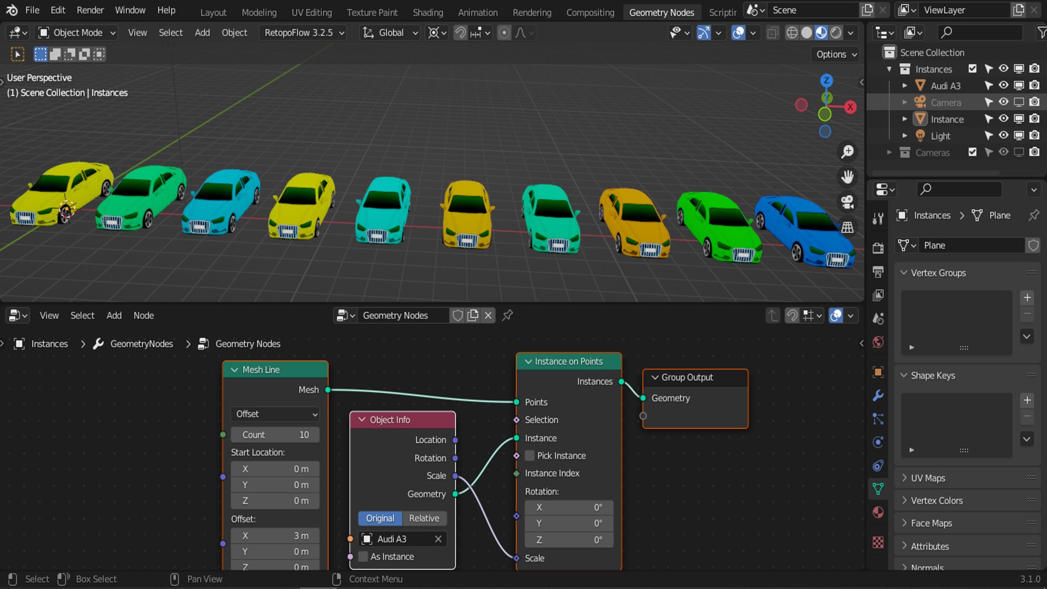Click the zoom magnifier viewport gizmo

pyautogui.click(x=847, y=152)
